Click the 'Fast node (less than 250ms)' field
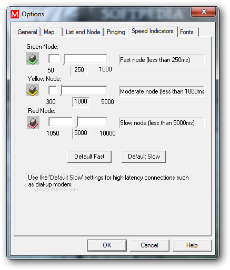 point(162,60)
